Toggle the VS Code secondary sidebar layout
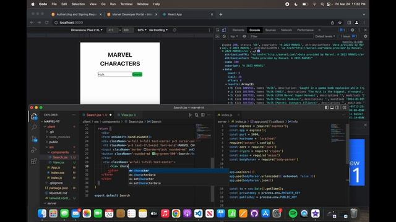 337,107
